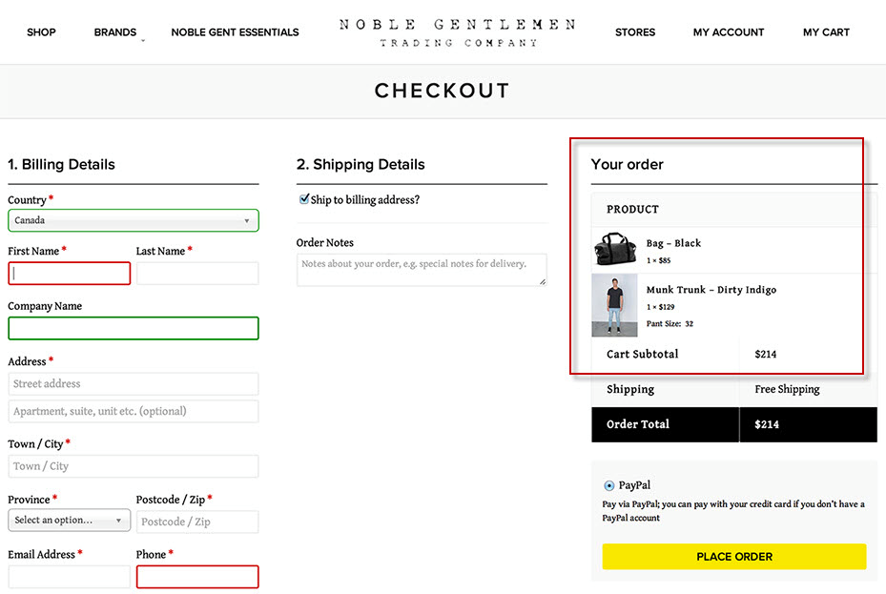Click the yellow Place Order button
The image size is (886, 594).
point(734,557)
